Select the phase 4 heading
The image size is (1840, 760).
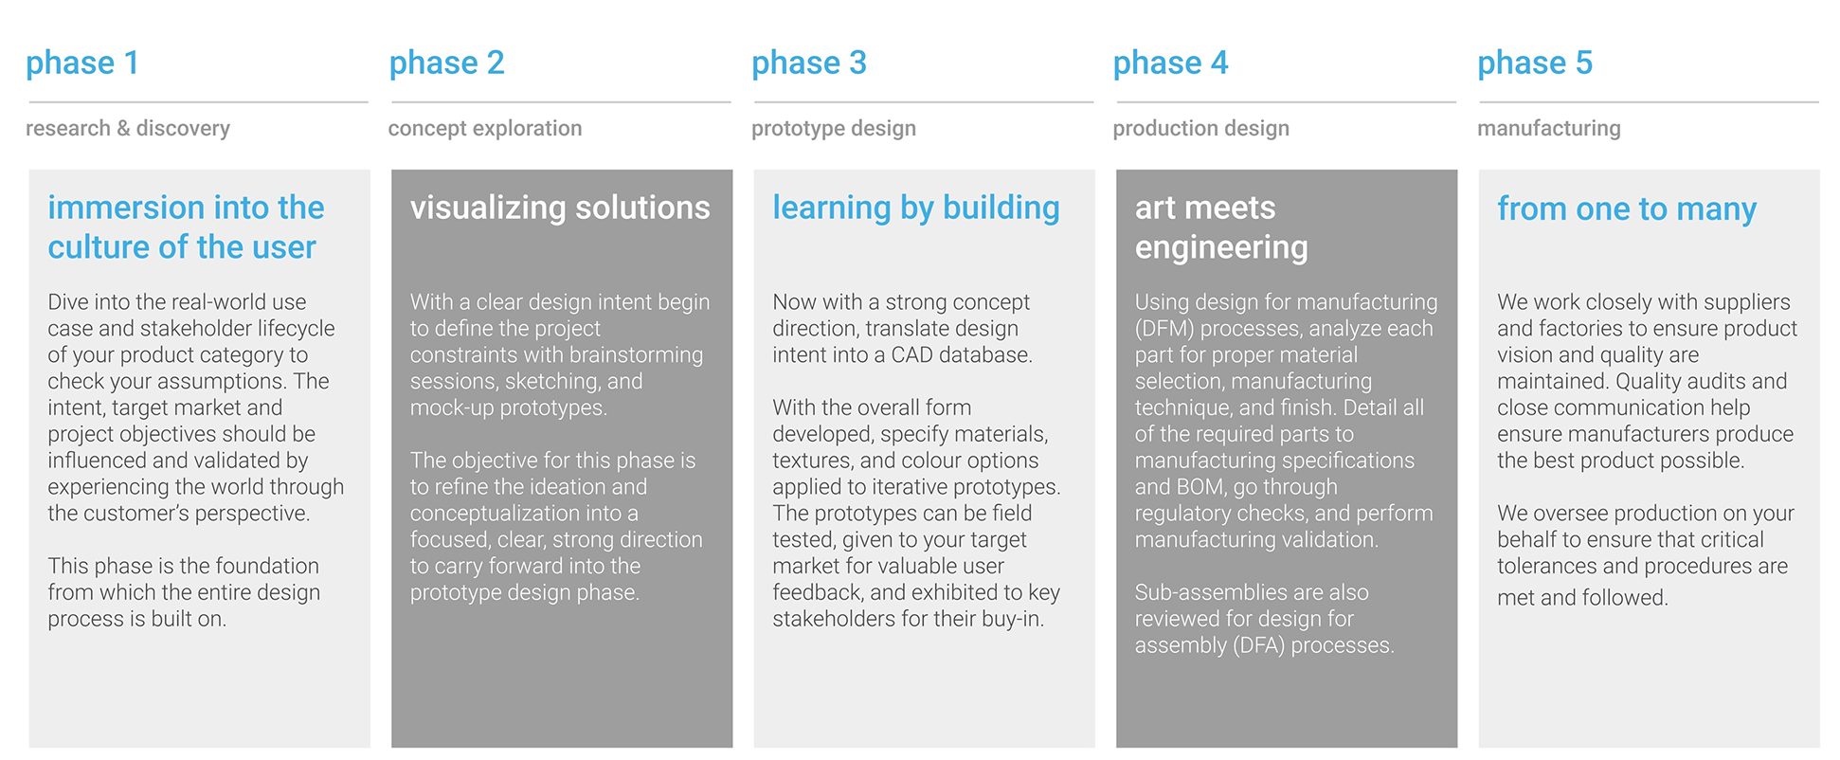(x=1170, y=63)
